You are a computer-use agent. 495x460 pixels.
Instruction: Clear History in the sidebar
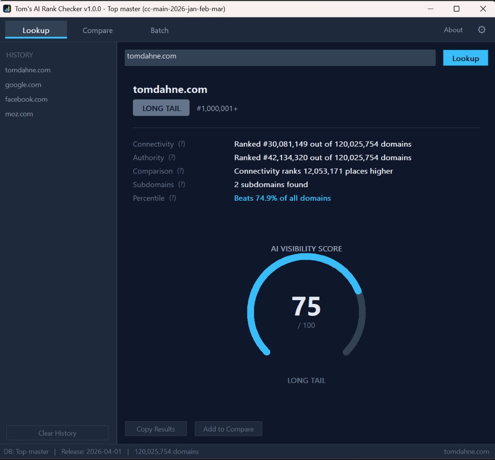coord(57,433)
